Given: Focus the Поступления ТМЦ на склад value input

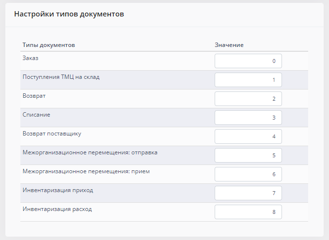Looking at the screenshot, I should click(248, 80).
